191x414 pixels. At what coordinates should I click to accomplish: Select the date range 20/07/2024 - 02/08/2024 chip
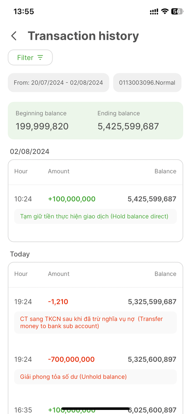tap(58, 83)
